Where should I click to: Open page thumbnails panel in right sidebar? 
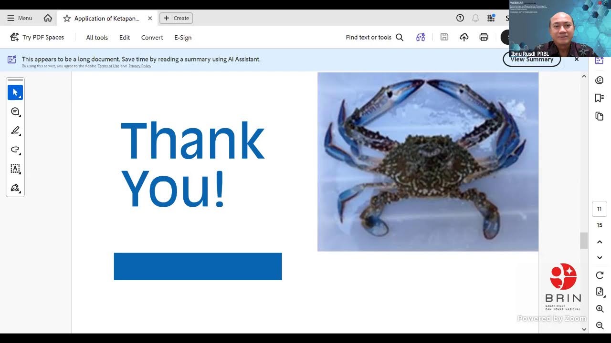[x=600, y=116]
